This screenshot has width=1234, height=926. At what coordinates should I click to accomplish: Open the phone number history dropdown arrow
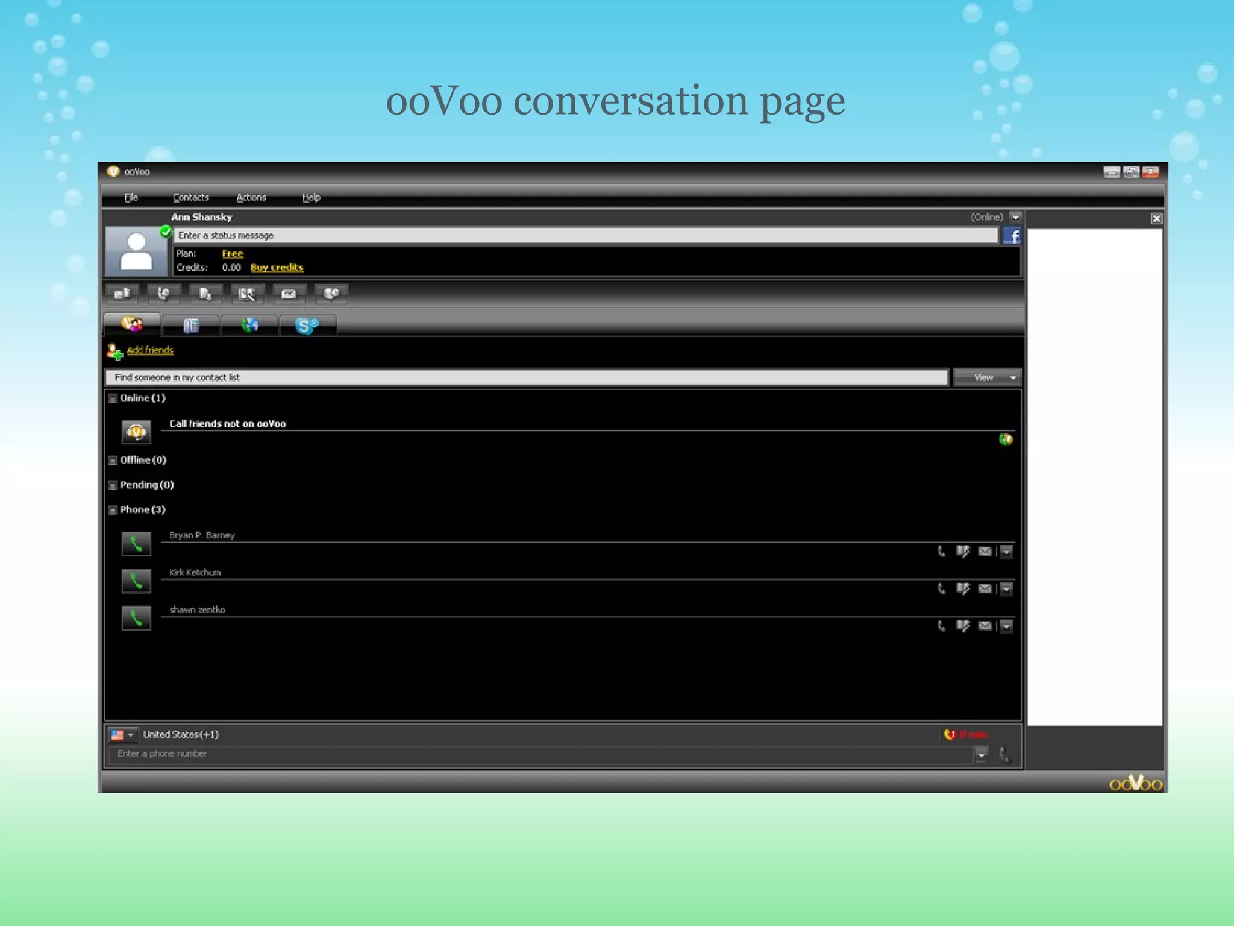982,755
